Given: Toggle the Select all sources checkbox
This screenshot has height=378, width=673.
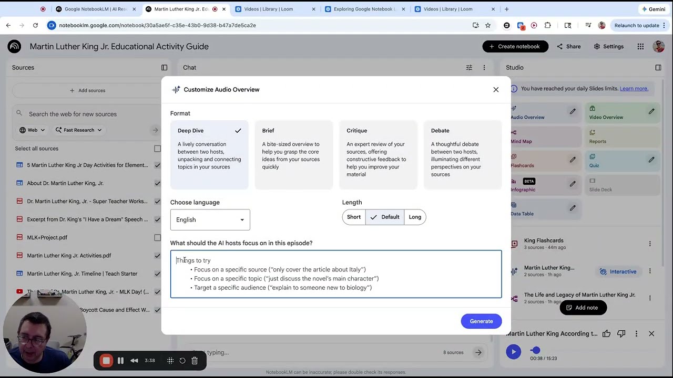Looking at the screenshot, I should coord(157,149).
